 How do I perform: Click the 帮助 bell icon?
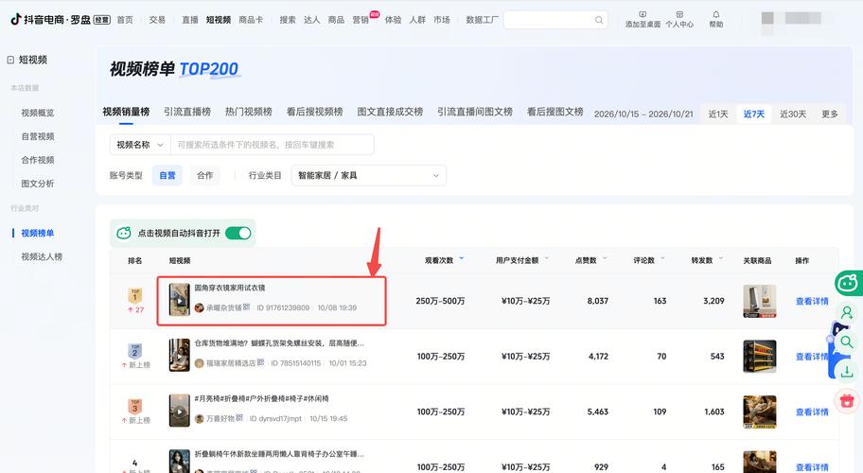[716, 14]
